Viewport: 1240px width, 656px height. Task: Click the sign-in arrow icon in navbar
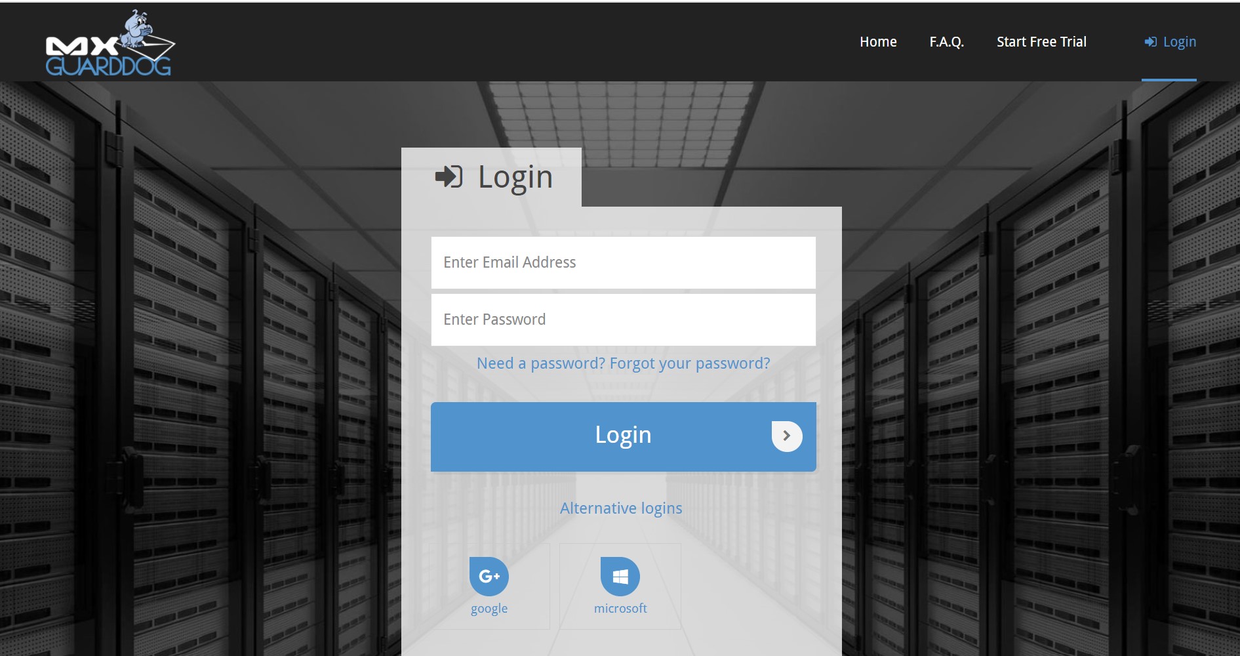[x=1150, y=42]
